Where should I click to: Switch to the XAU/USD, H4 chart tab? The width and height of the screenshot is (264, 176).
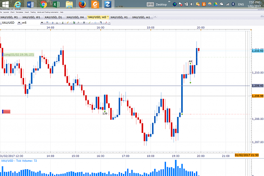tap(75, 17)
